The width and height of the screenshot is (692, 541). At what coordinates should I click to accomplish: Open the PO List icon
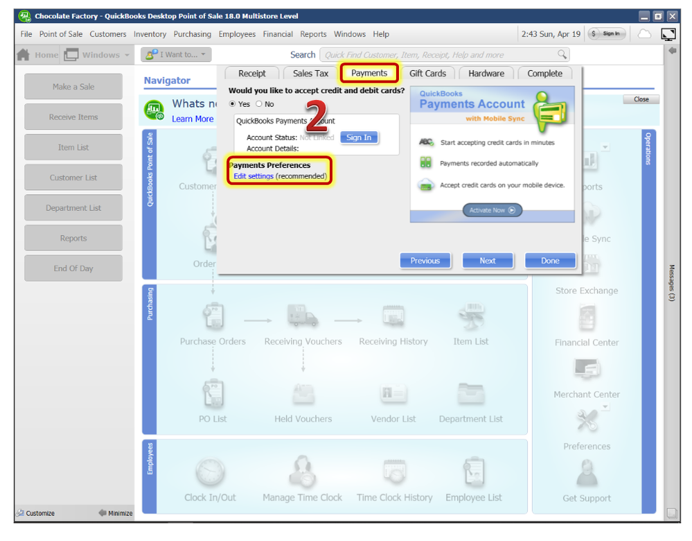(x=213, y=393)
